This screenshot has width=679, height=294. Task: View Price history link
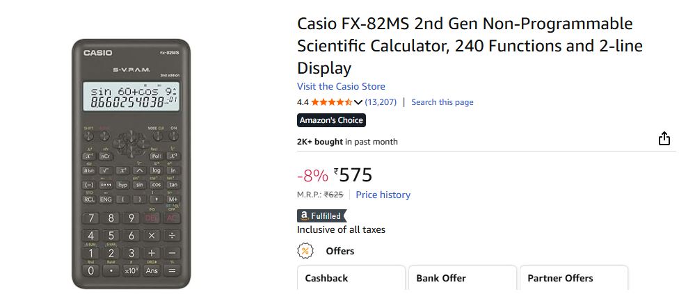[x=383, y=195]
